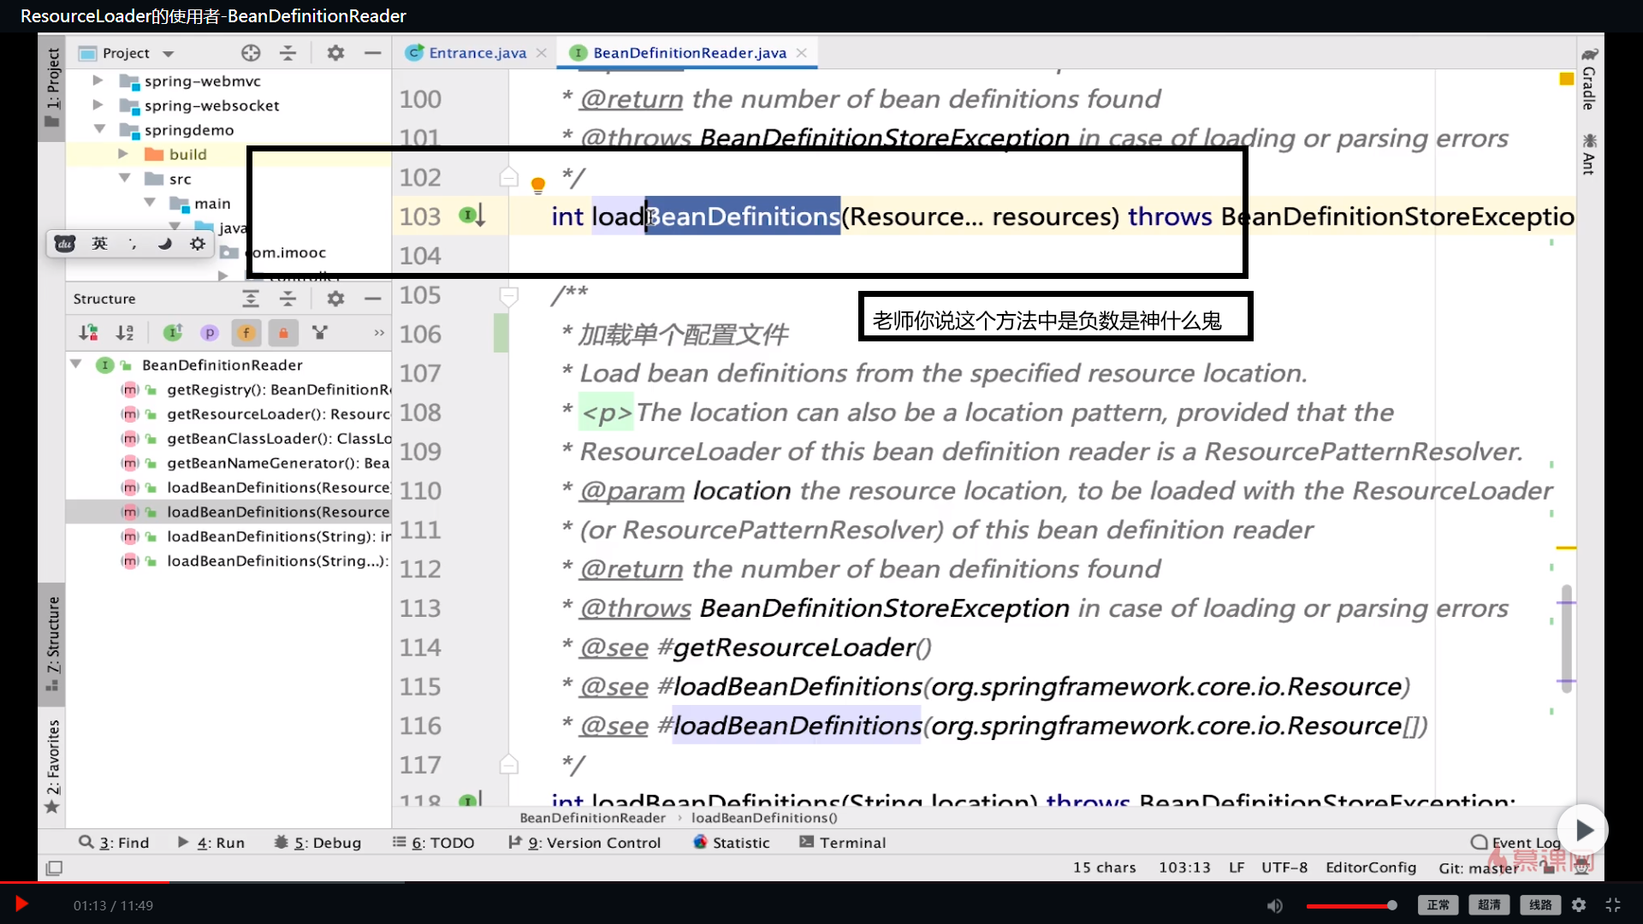Click the show inherited members icon
This screenshot has height=924, width=1643.
tap(173, 332)
